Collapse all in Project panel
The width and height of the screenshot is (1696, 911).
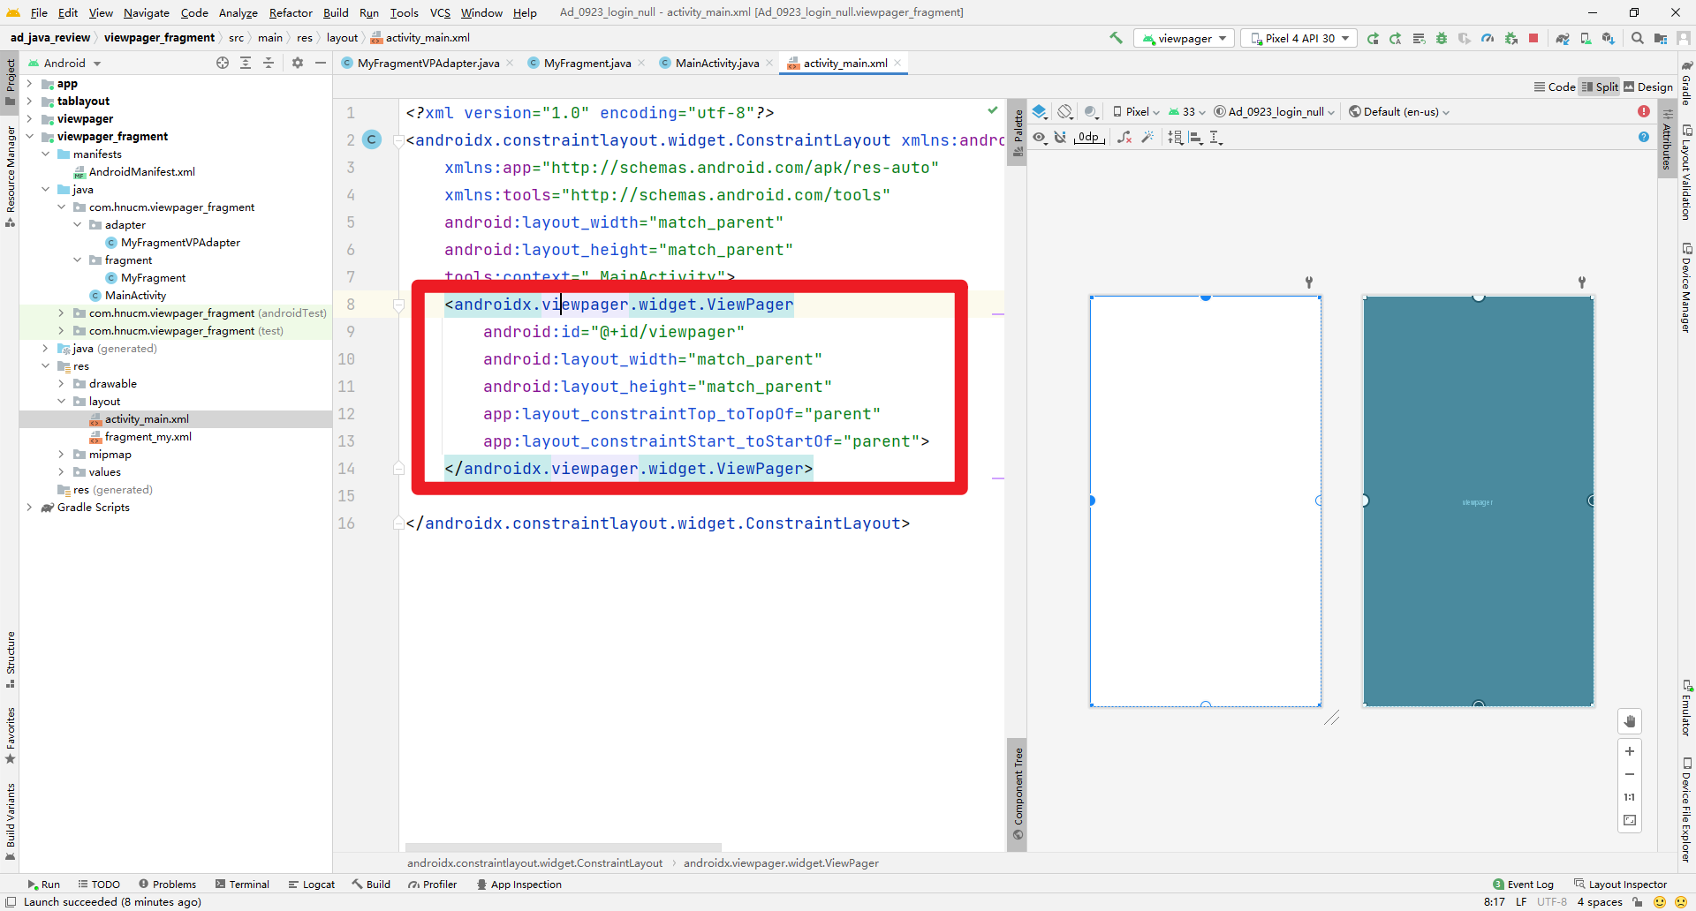pyautogui.click(x=269, y=63)
